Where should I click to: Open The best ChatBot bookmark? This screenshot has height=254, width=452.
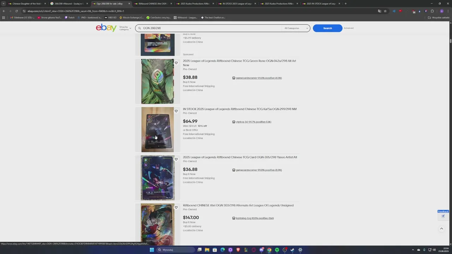pyautogui.click(x=213, y=17)
